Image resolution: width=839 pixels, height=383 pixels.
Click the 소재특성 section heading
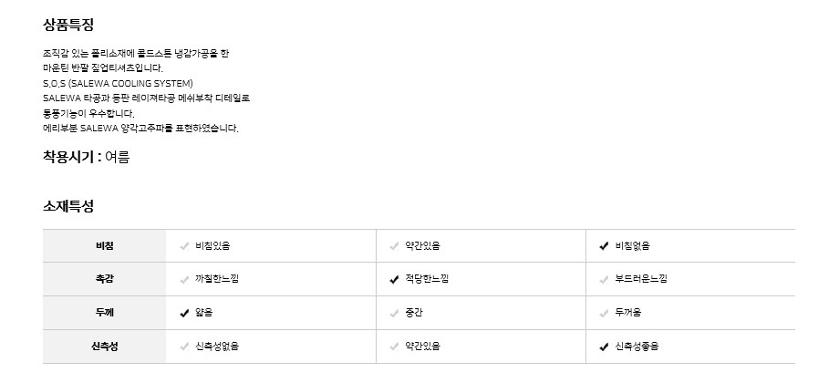[x=68, y=206]
